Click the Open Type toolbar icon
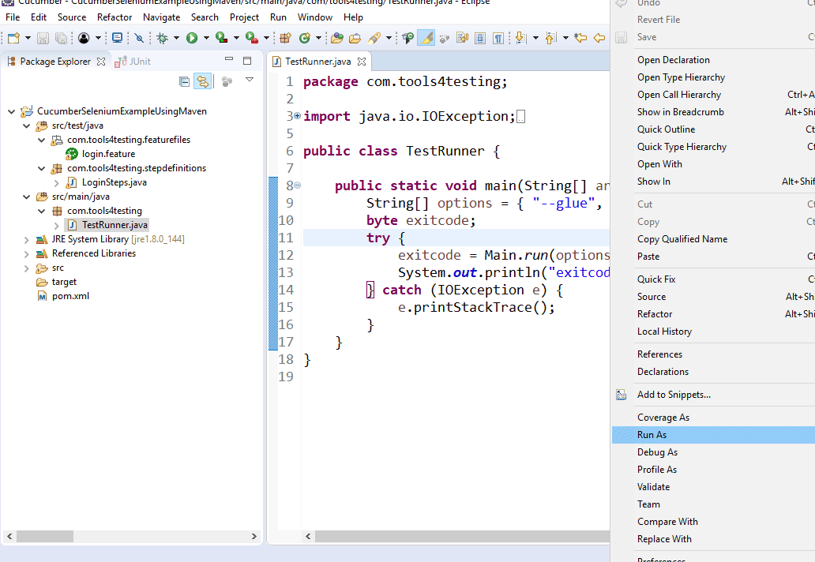The image size is (815, 562). tap(336, 38)
